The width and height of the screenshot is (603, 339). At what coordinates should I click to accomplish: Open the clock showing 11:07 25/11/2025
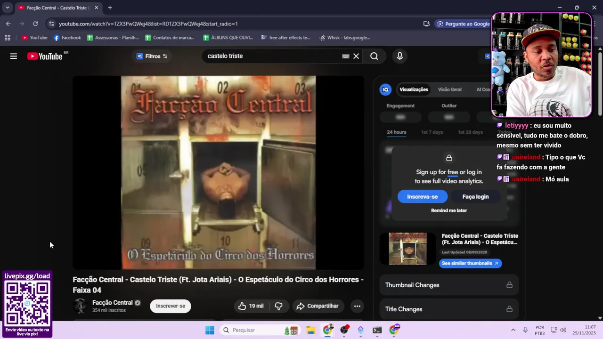[584, 330]
